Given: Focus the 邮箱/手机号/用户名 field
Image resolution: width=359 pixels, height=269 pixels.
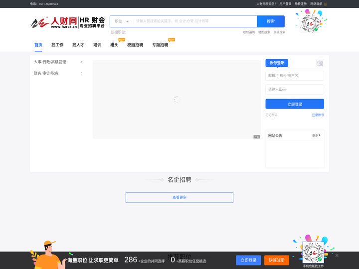Looking at the screenshot, I should click(x=295, y=76).
